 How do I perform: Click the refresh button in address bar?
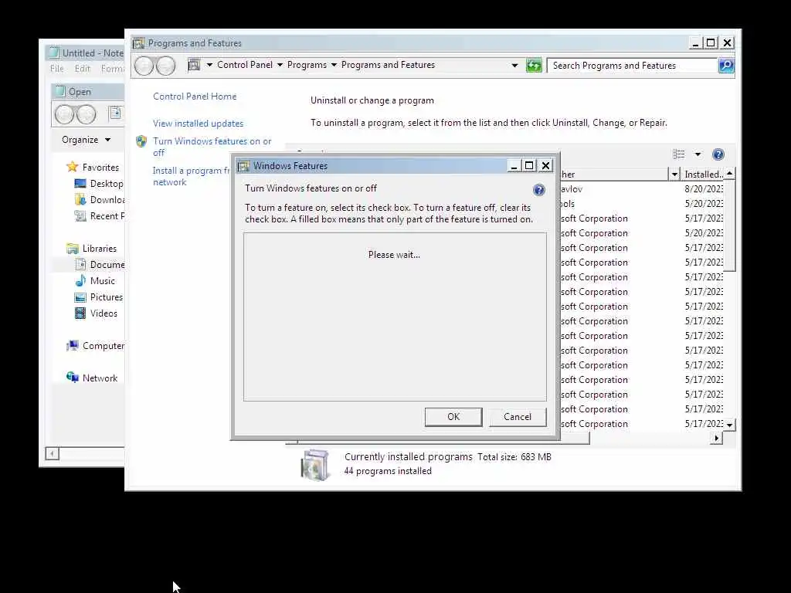click(533, 66)
